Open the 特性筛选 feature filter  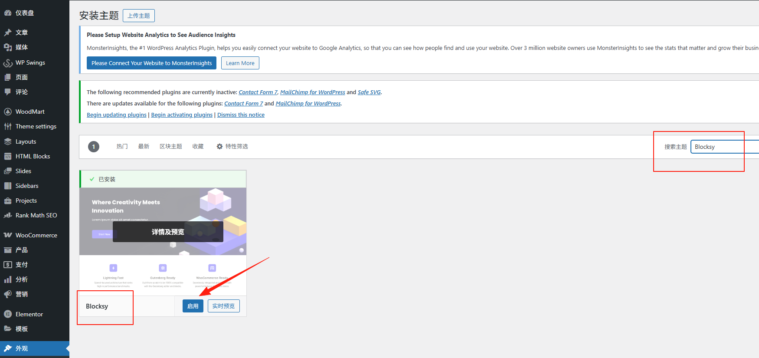point(232,147)
